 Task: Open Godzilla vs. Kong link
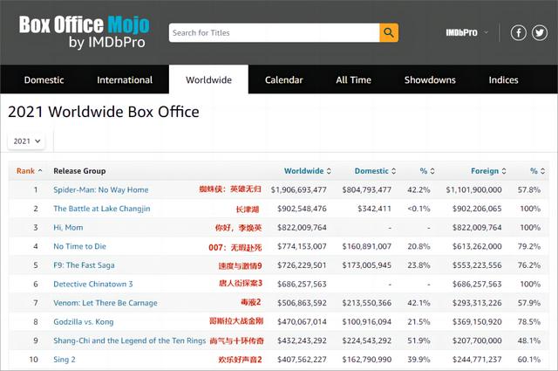click(84, 322)
